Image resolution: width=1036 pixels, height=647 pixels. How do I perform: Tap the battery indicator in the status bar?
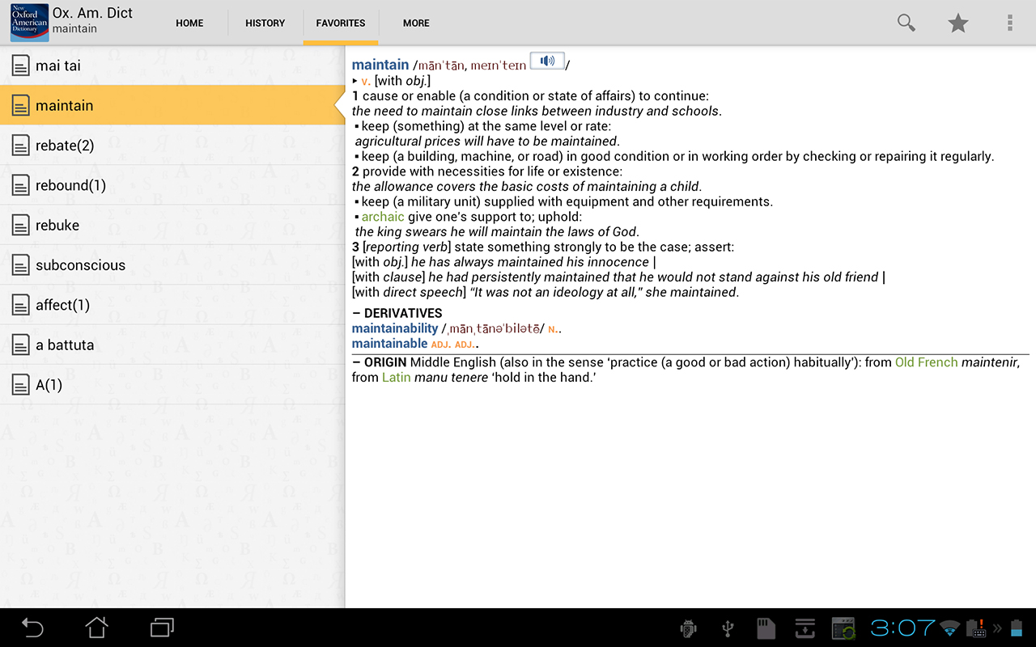point(1017,628)
